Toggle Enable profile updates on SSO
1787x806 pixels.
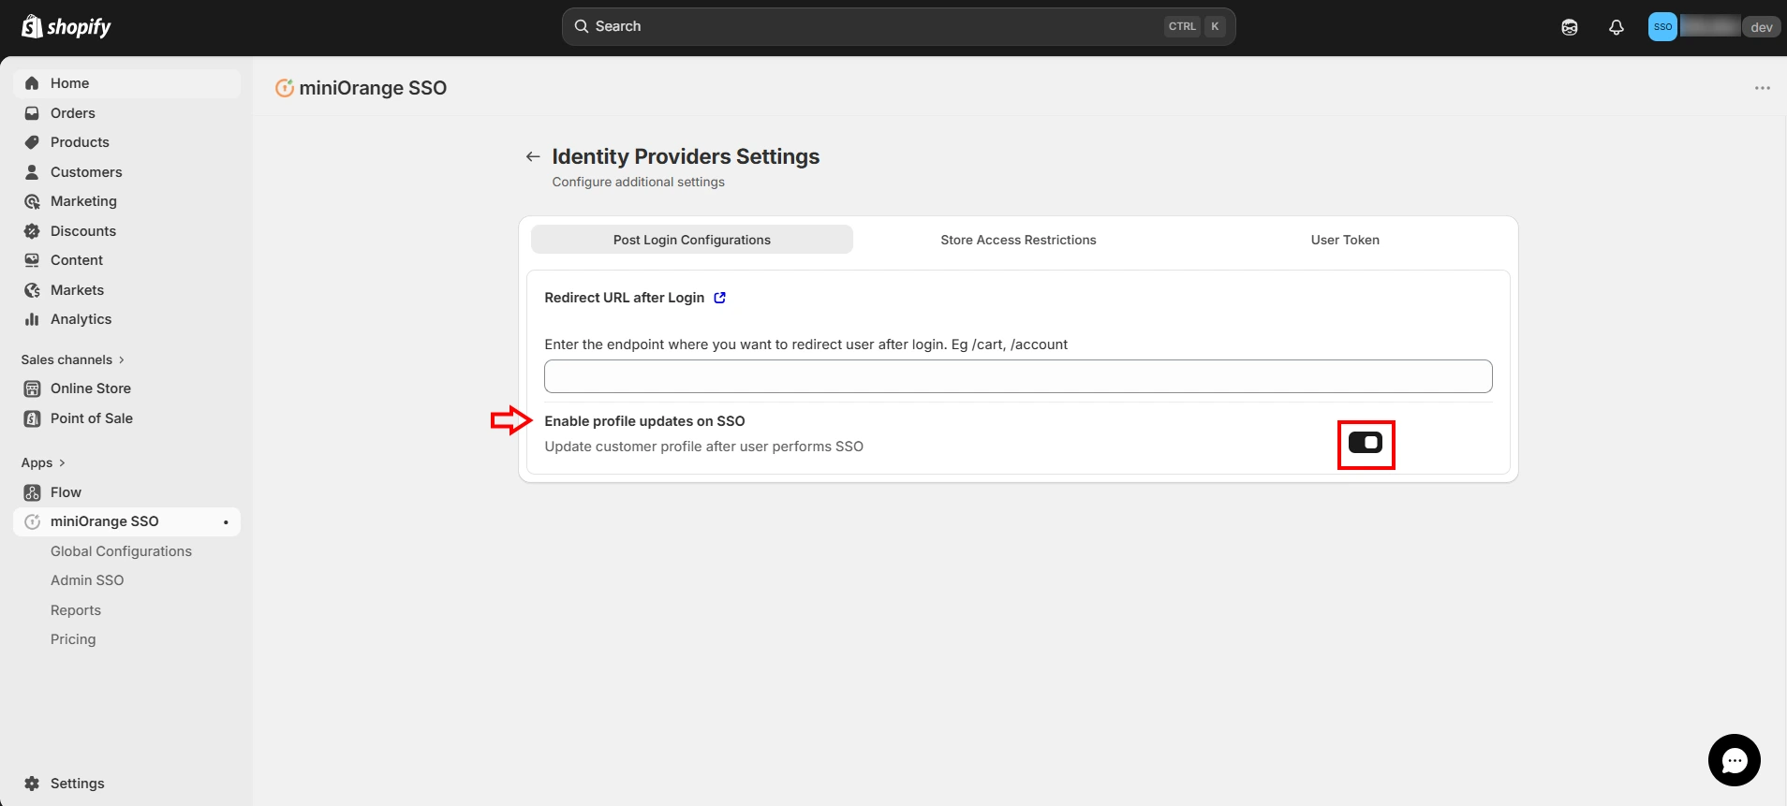[x=1365, y=443]
